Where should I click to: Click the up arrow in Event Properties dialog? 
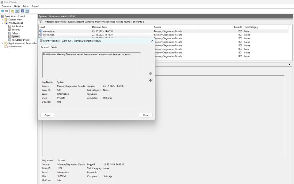click(x=151, y=73)
